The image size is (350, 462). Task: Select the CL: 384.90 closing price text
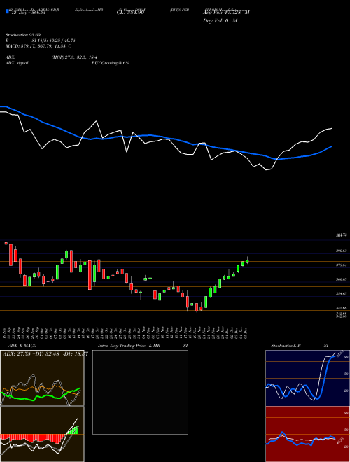130,13
